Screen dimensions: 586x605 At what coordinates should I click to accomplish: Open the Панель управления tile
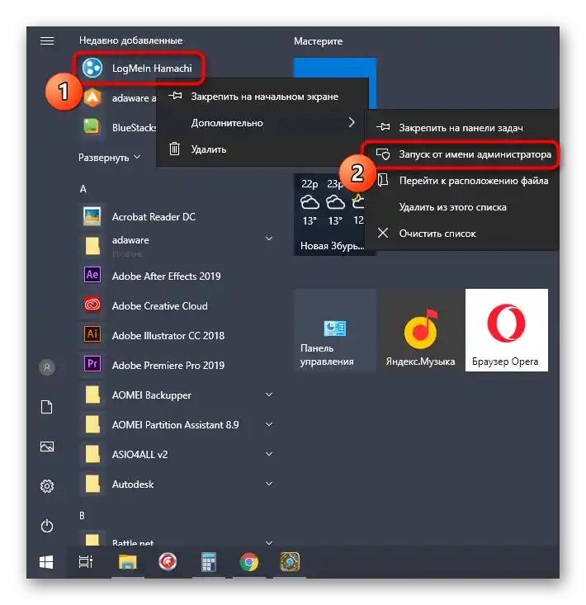(x=334, y=330)
